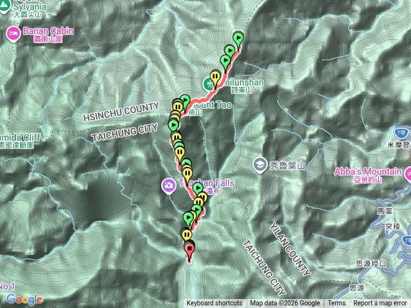
Task: Click the 思源埡口 place label
Action: pos(371,264)
